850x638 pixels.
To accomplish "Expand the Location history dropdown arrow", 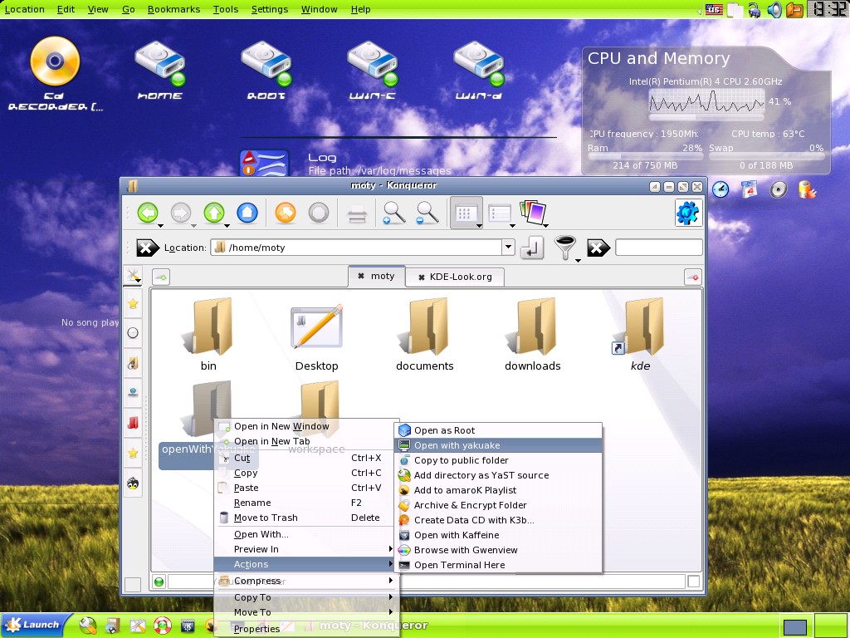I will [x=508, y=248].
